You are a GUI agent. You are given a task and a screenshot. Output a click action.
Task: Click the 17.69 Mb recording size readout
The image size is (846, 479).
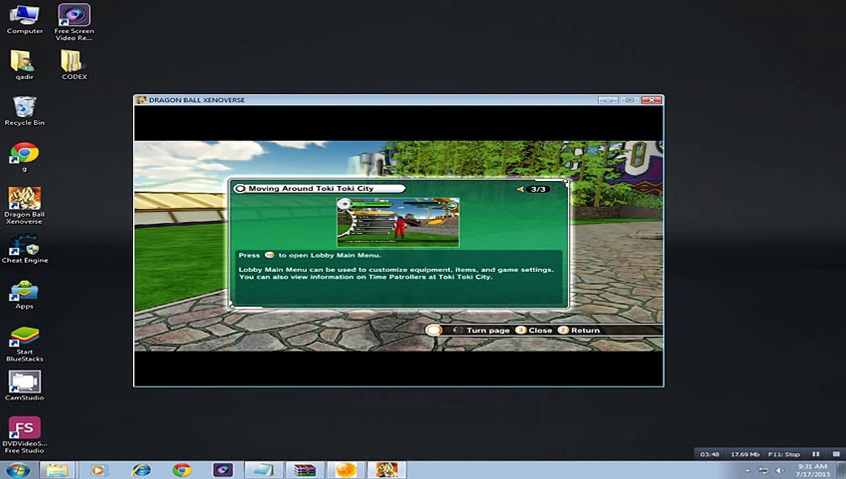pyautogui.click(x=745, y=454)
